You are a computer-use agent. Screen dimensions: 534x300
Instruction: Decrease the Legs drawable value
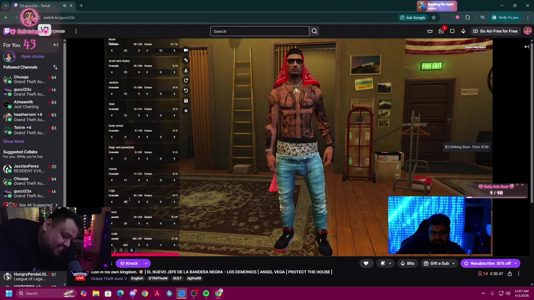tap(111, 202)
